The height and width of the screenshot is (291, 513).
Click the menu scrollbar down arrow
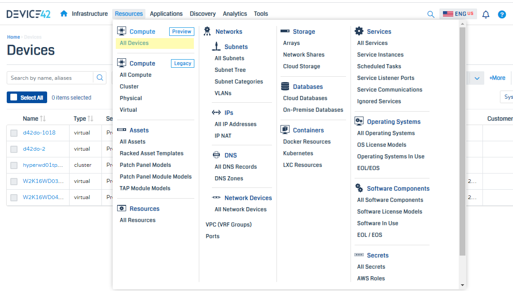462,285
